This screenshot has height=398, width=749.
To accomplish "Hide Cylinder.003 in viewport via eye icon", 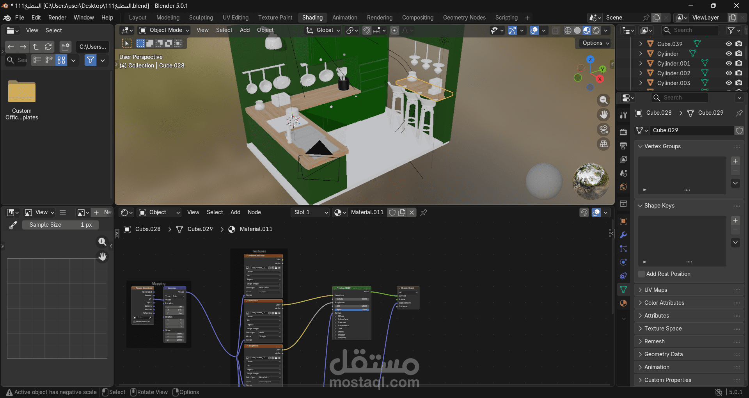I will pos(729,83).
